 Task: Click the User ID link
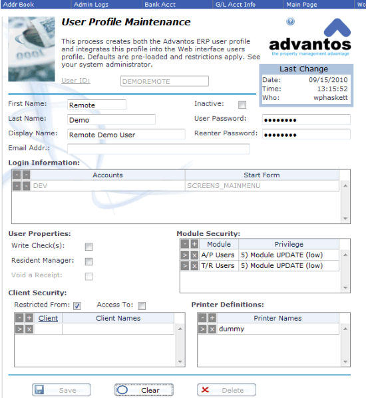coord(76,81)
